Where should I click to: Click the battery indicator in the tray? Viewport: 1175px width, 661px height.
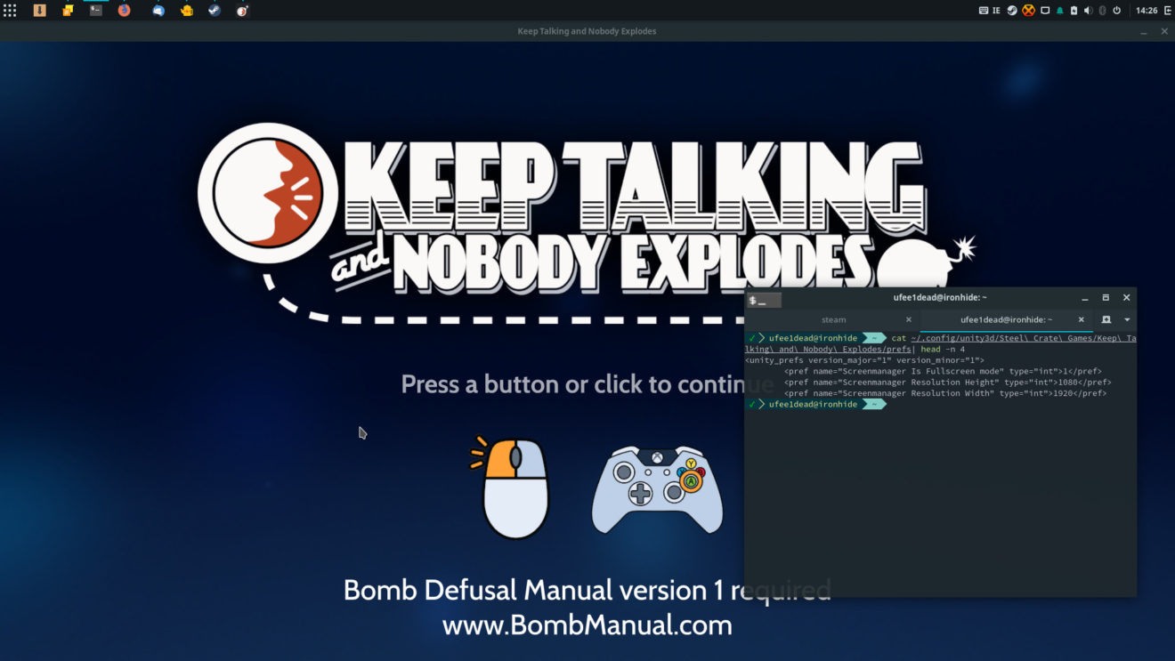1074,10
